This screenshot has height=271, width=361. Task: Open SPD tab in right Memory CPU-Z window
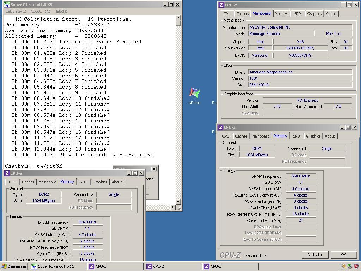click(x=296, y=136)
